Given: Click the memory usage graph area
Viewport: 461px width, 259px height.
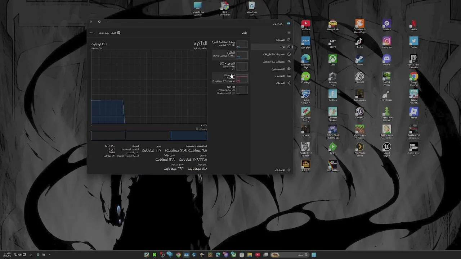Looking at the screenshot, I should tap(149, 87).
